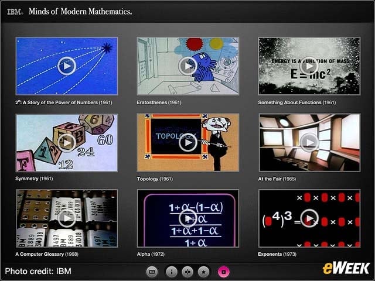The image size is (375, 281).
Task: Select caption 'Topology (1961)'
Action: click(155, 179)
